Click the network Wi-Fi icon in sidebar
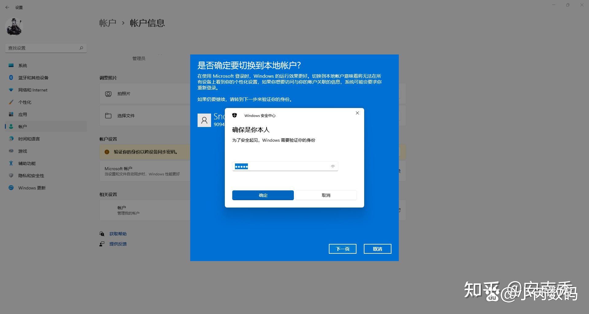Image resolution: width=589 pixels, height=314 pixels. point(11,90)
